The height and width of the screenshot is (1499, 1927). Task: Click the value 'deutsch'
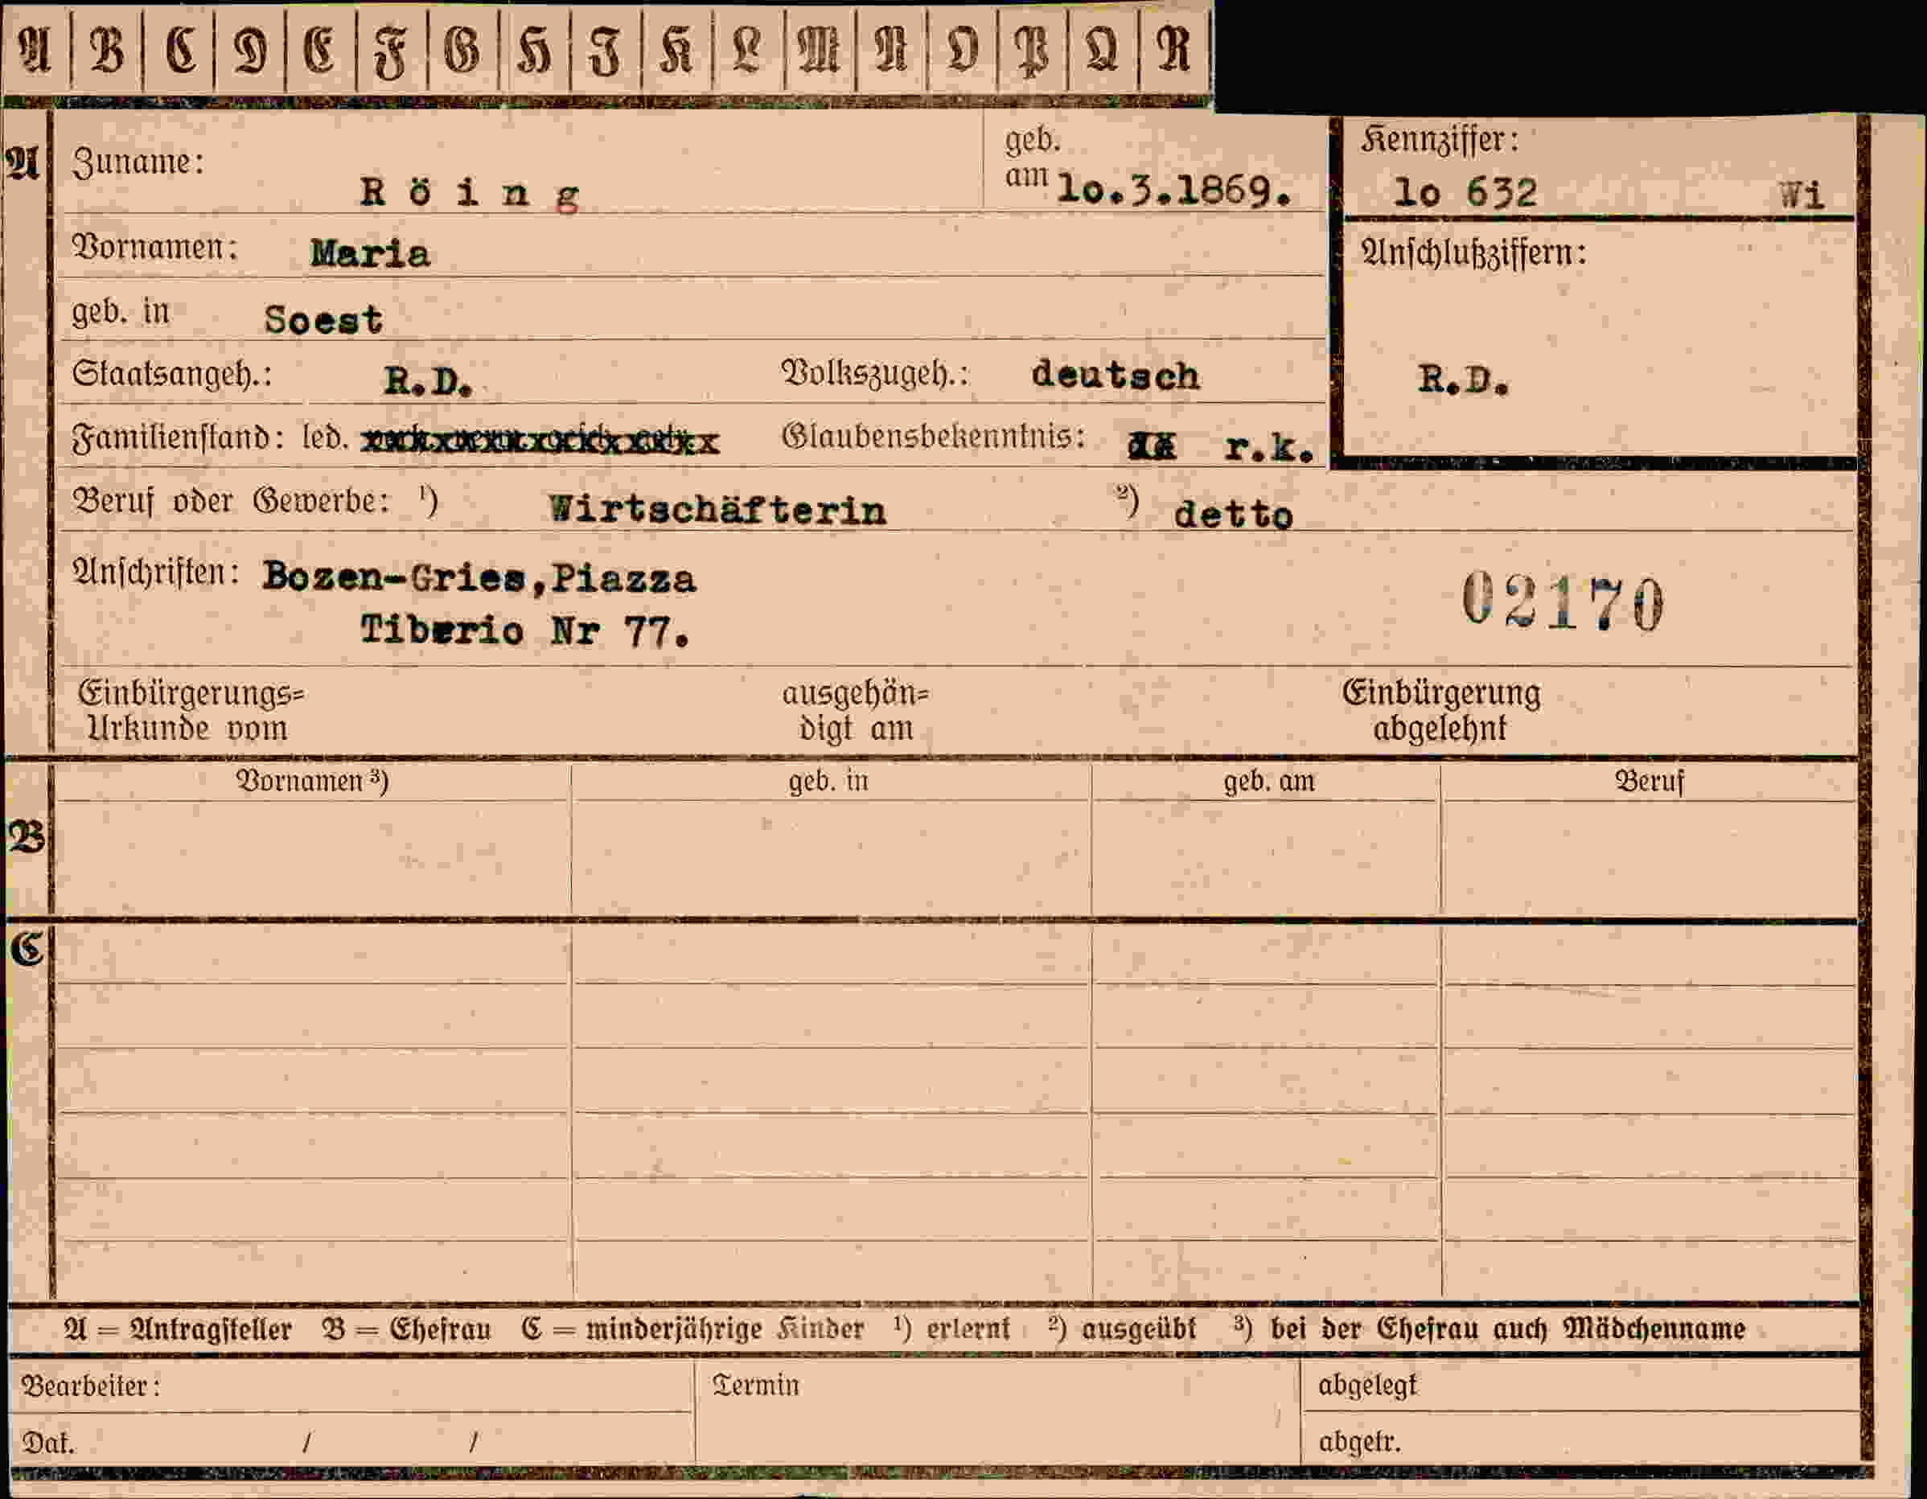[x=1116, y=376]
